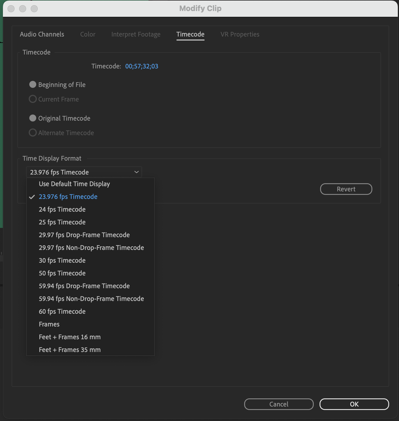
Task: Edit the blue timecode value
Action: click(142, 66)
